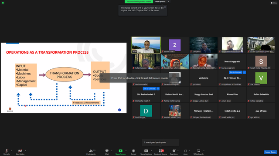
Task: Select the Fitriyani Septamiranti tile
Action: 204,111
